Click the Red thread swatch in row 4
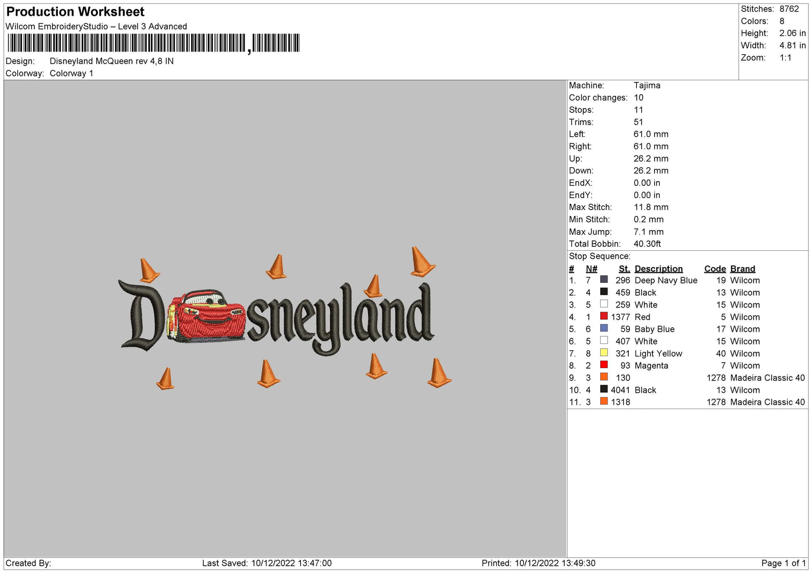 coord(604,316)
